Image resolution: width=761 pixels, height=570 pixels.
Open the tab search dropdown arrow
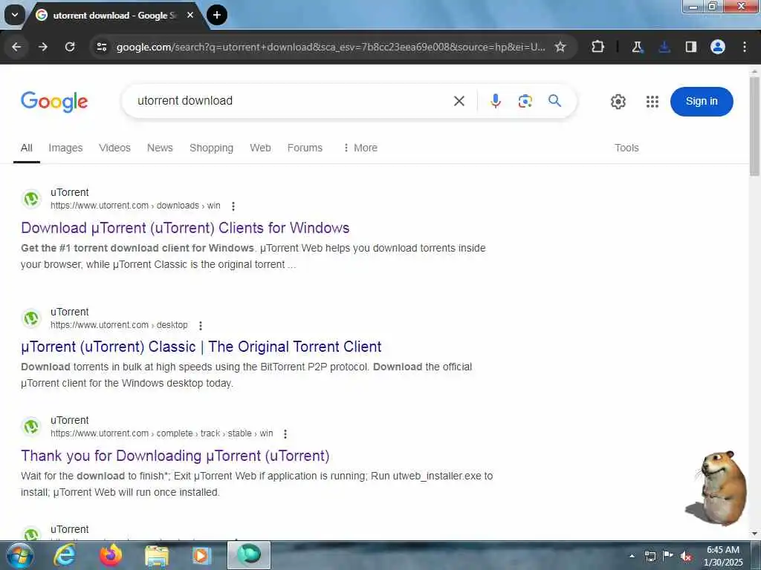coord(15,15)
